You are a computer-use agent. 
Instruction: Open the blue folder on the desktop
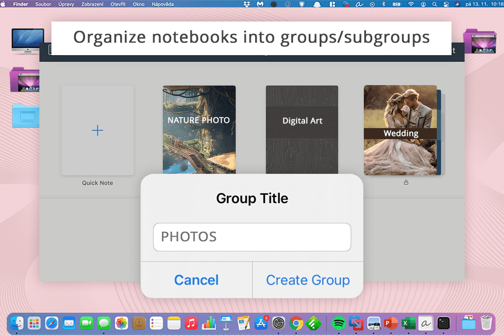pyautogui.click(x=25, y=115)
